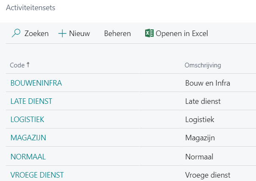Click the sort arrow next to Code
The height and width of the screenshot is (181, 256).
(x=28, y=65)
